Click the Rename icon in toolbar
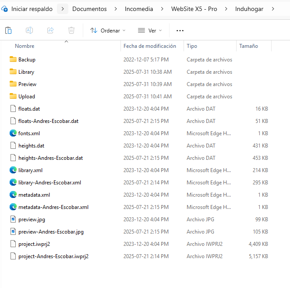Screen dimensions: 290x288 [29, 30]
